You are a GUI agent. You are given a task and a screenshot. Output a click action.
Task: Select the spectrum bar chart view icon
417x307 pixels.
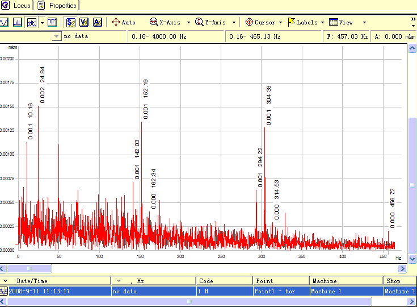(x=18, y=22)
